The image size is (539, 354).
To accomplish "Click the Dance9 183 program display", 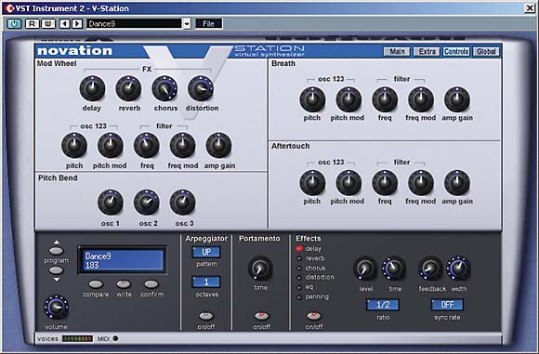I will point(123,260).
